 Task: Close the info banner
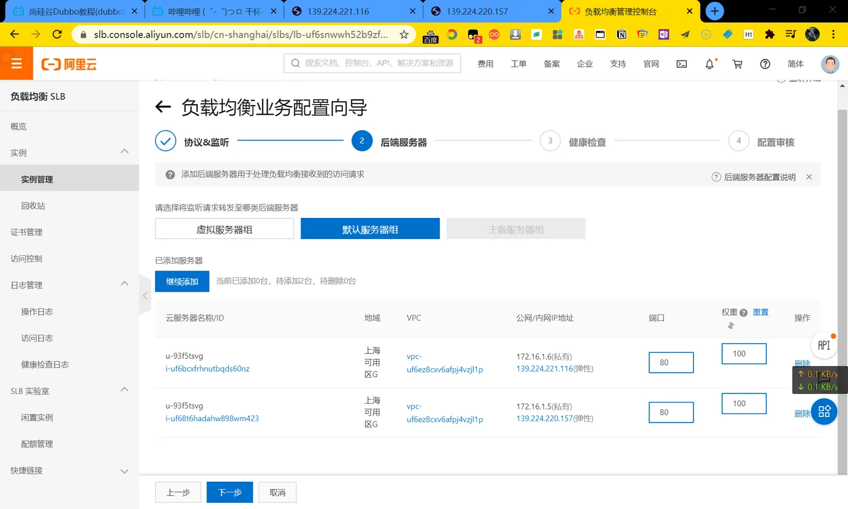[809, 177]
